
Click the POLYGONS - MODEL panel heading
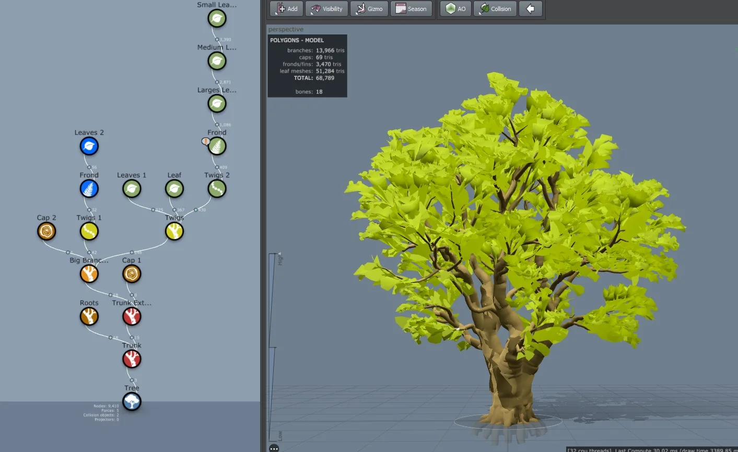[297, 40]
